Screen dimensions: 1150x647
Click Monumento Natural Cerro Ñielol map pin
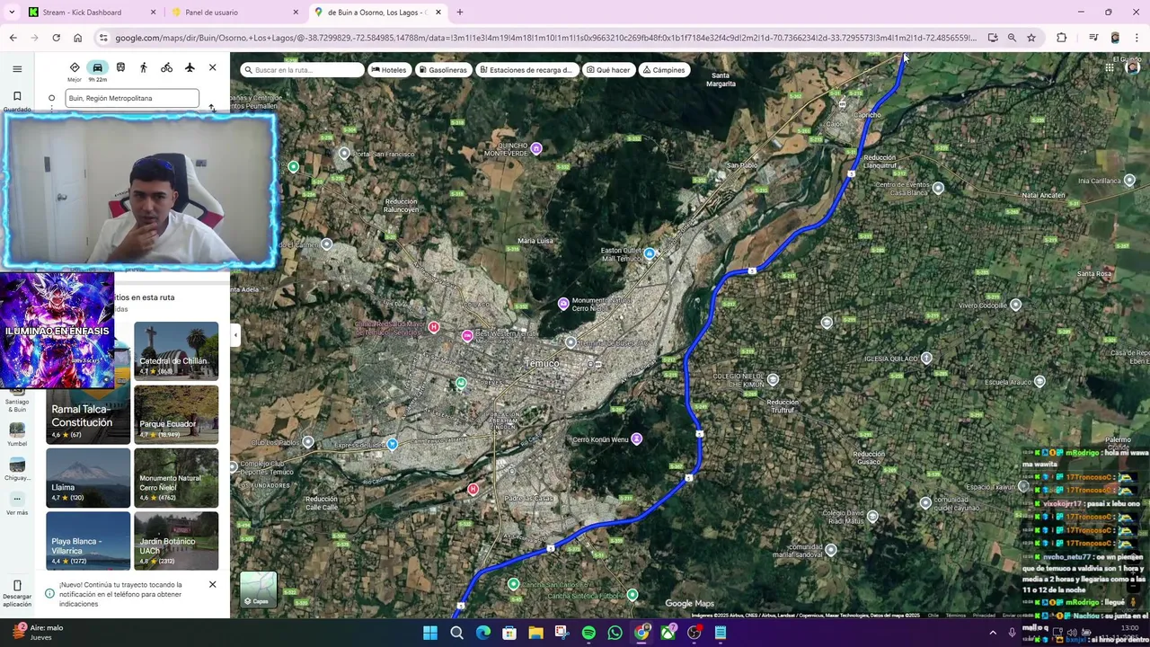563,305
